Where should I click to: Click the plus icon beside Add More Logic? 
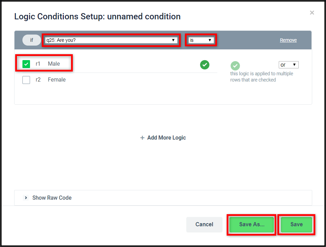142,137
